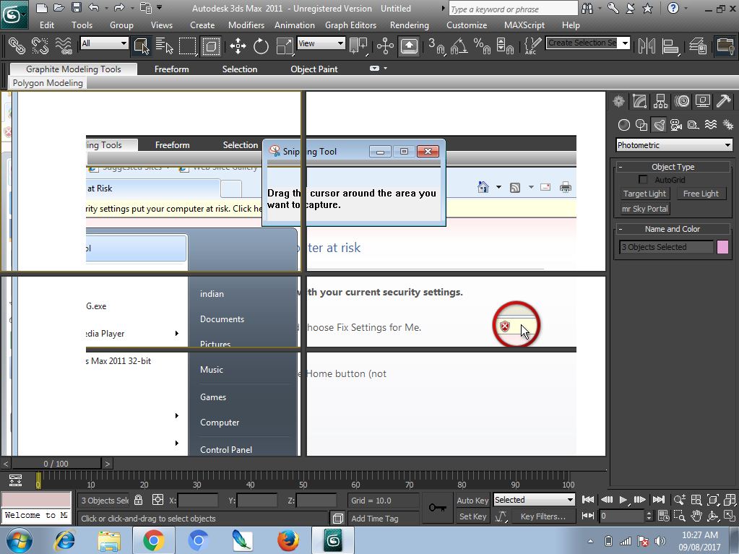Open the Modifiers menu
The image size is (739, 554).
(x=246, y=25)
